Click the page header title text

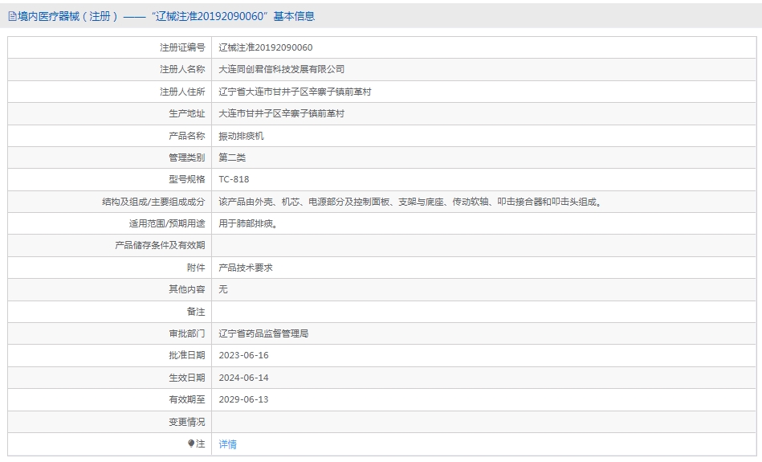pyautogui.click(x=166, y=16)
